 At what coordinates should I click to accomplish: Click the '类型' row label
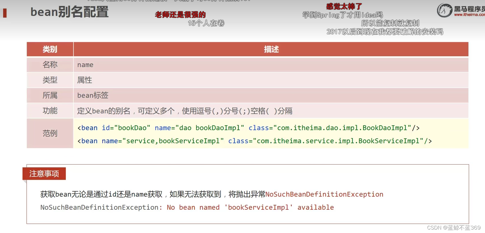coord(50,80)
